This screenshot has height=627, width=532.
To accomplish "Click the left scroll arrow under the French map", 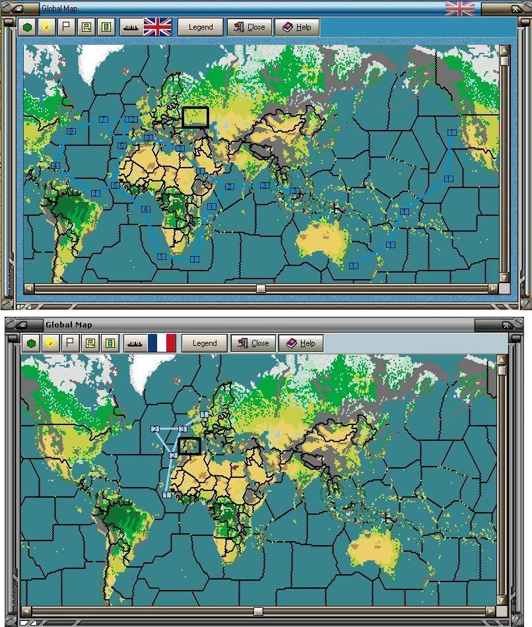I will pyautogui.click(x=26, y=611).
